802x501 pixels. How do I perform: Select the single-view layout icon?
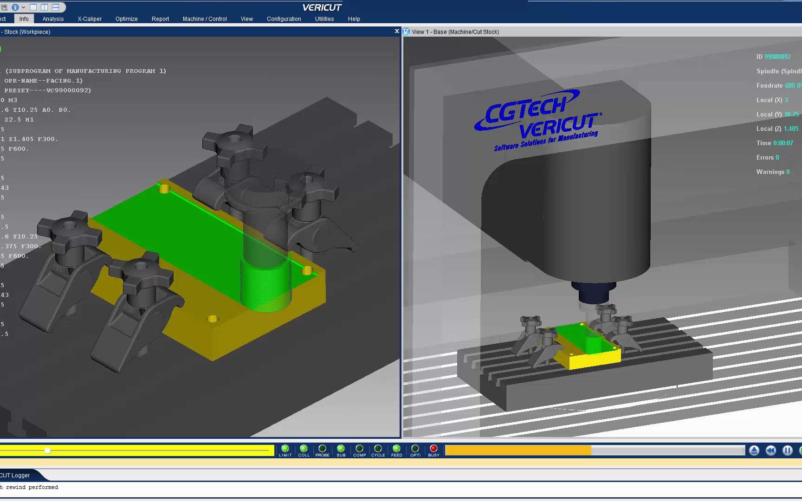[x=33, y=7]
